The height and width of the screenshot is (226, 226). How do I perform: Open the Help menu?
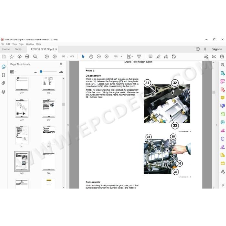click(38, 44)
